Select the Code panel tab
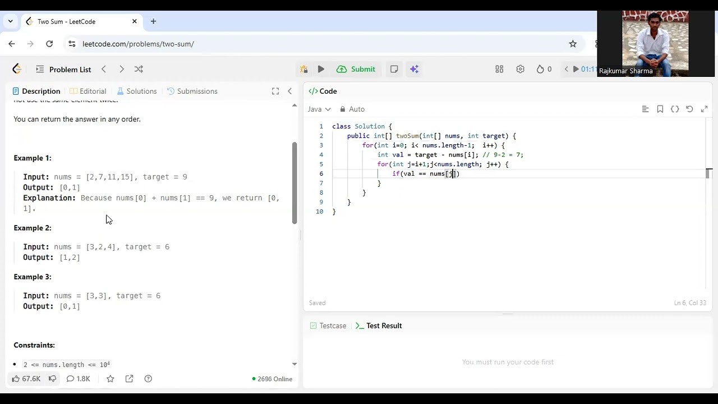The height and width of the screenshot is (404, 718). (x=323, y=91)
